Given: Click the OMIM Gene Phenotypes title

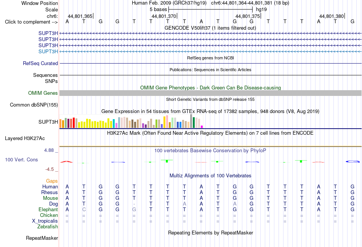Looking at the screenshot, I should pyautogui.click(x=211, y=88).
